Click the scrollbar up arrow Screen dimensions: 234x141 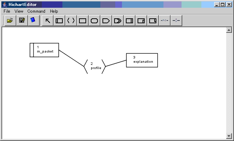click(x=229, y=30)
